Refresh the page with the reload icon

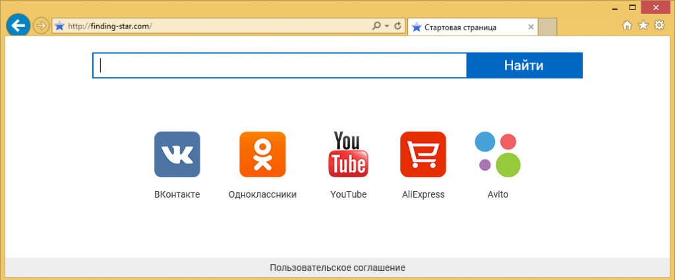[x=397, y=26]
